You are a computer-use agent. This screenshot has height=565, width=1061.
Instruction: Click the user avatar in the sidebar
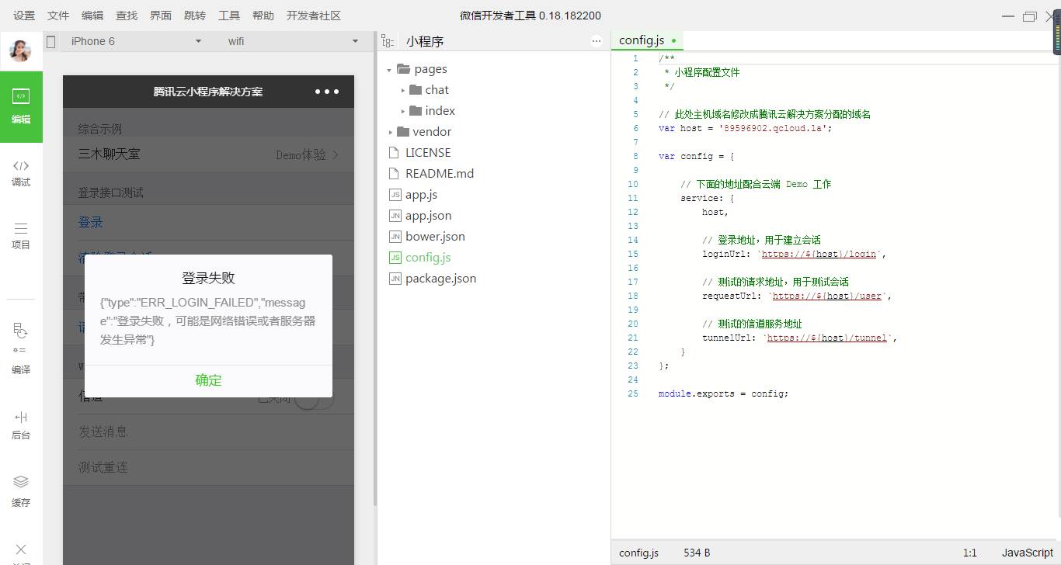pos(20,50)
